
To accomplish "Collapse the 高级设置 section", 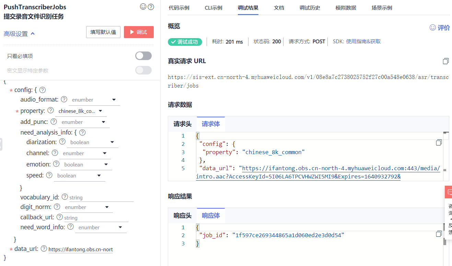I will tap(19, 34).
